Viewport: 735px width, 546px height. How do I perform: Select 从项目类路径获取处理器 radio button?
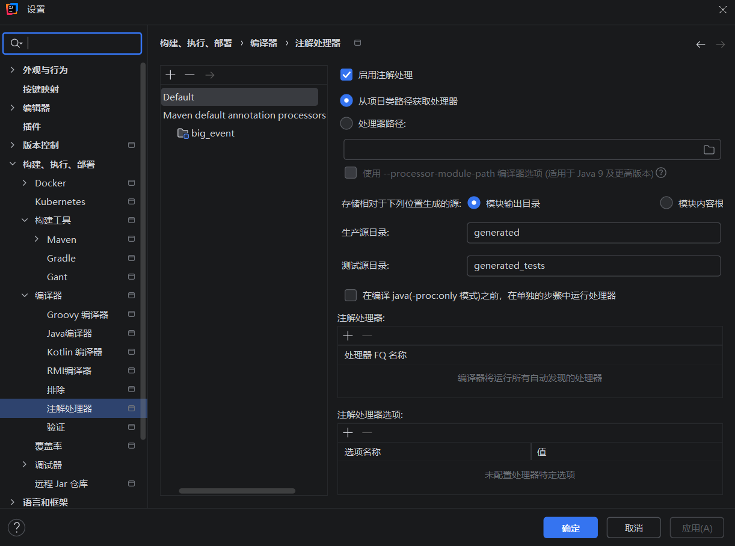coord(346,101)
